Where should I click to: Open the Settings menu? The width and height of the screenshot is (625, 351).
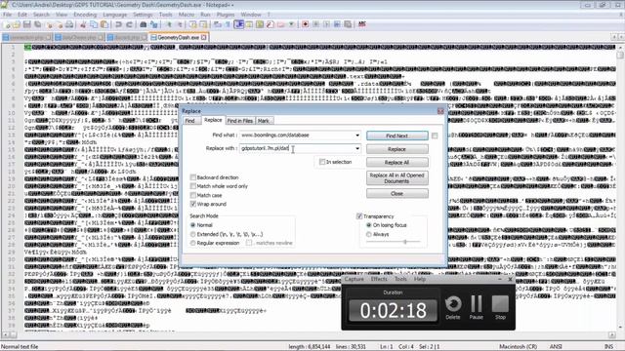pos(143,15)
